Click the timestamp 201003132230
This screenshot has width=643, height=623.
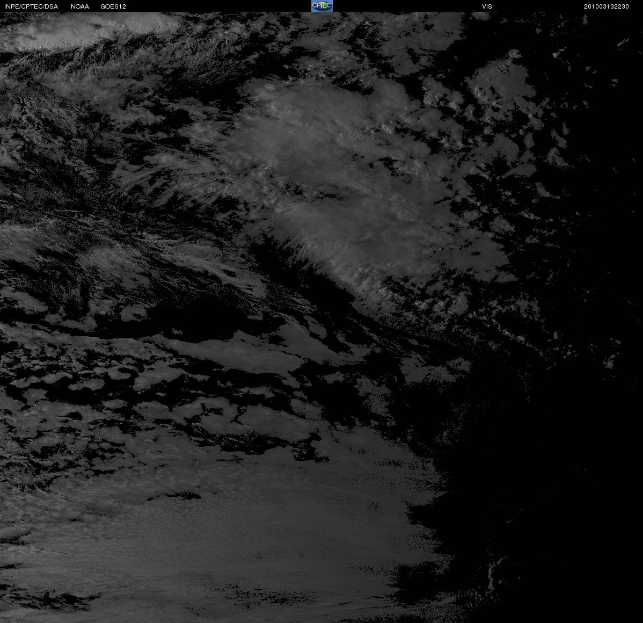click(x=606, y=6)
